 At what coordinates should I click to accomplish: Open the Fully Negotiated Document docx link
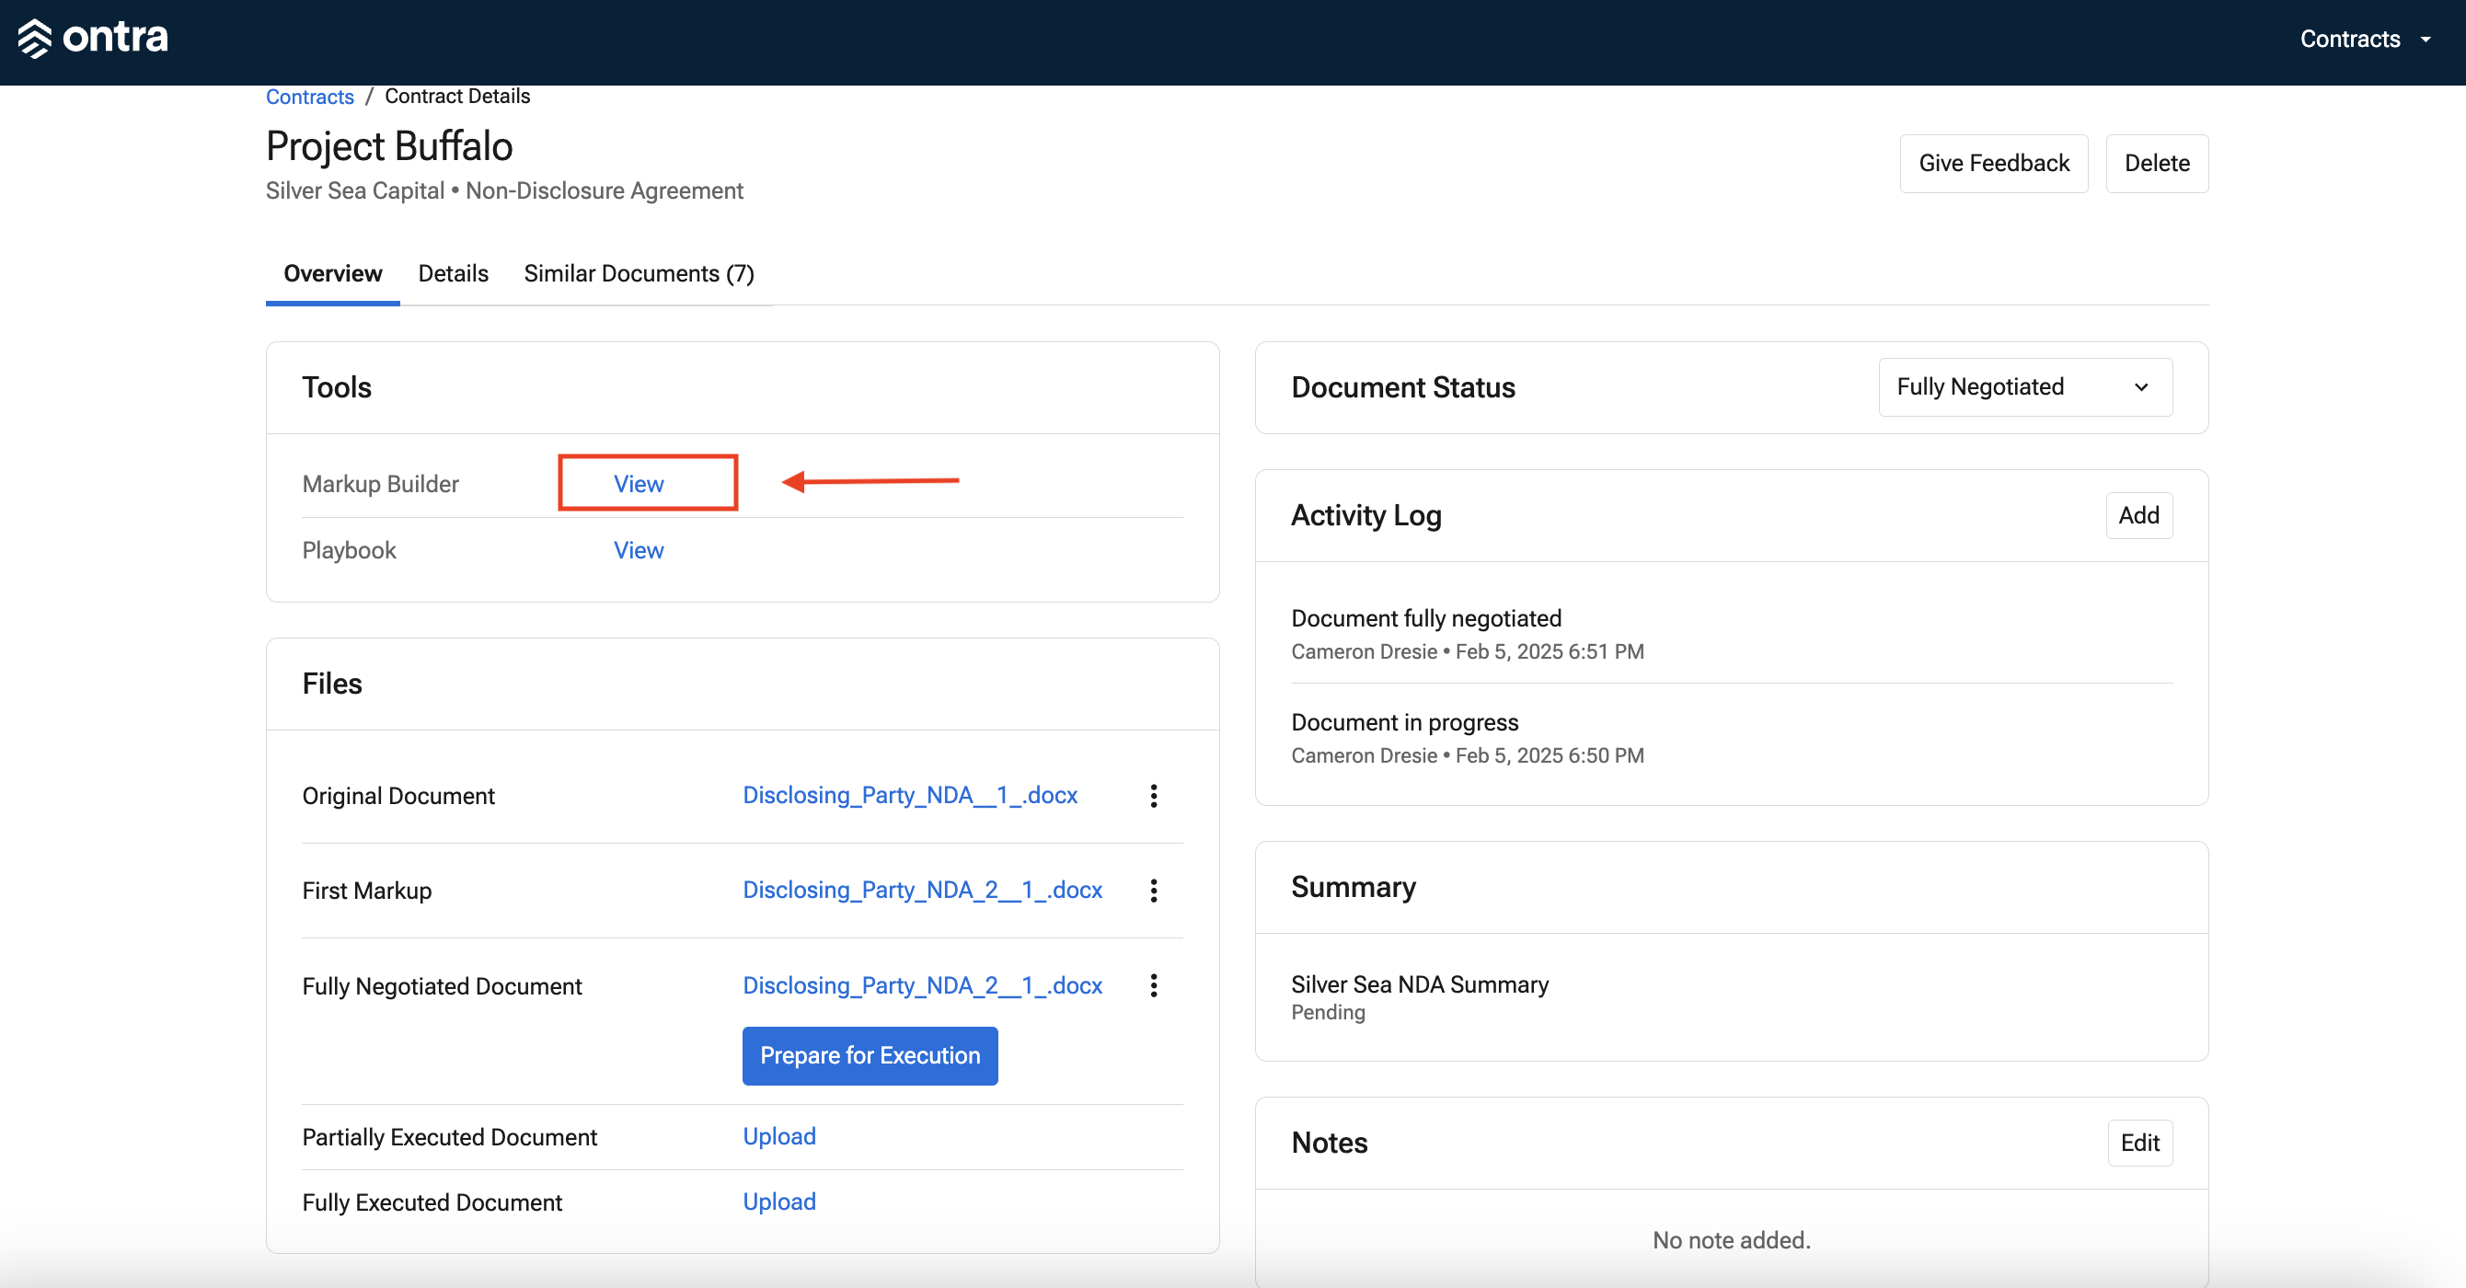(922, 985)
